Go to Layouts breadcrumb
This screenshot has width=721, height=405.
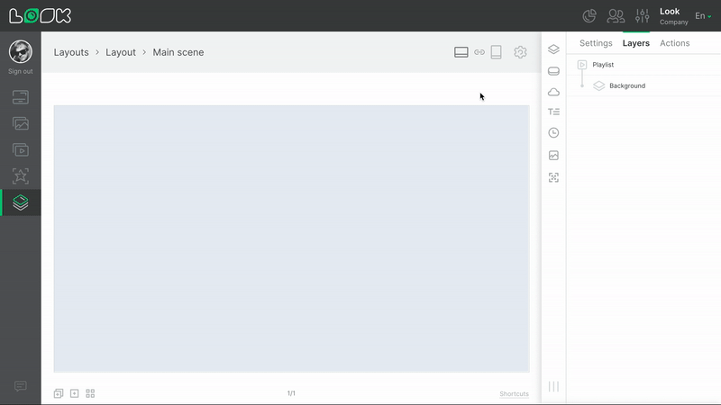71,52
